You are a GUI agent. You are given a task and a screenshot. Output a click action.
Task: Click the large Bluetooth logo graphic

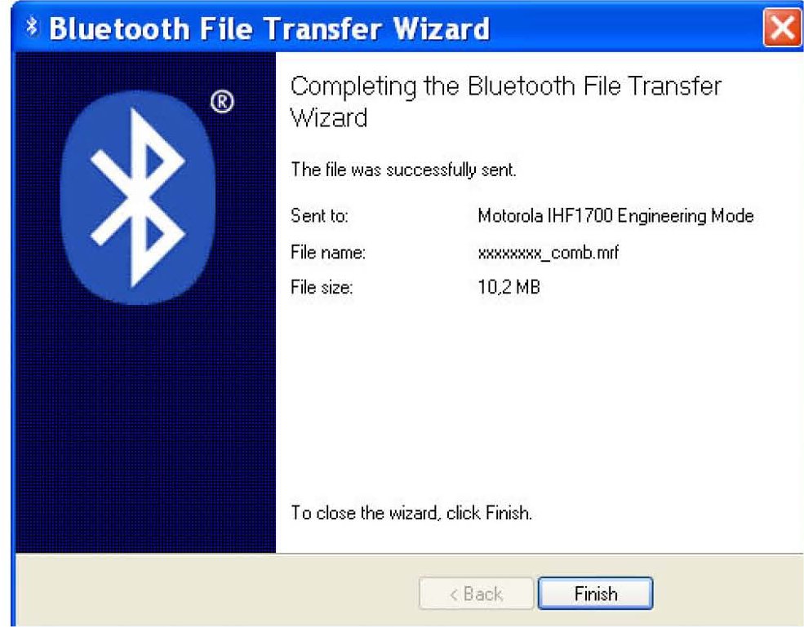coord(138,198)
